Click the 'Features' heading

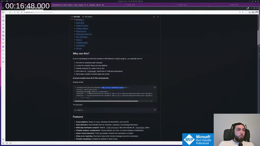[78, 117]
